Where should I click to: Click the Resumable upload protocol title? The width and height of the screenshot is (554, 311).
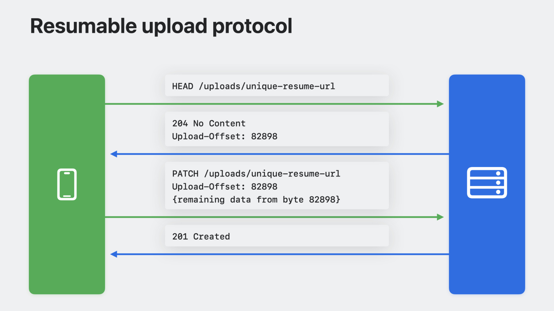tap(161, 26)
